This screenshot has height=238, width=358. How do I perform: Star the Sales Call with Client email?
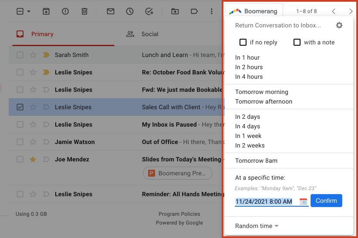[33, 107]
